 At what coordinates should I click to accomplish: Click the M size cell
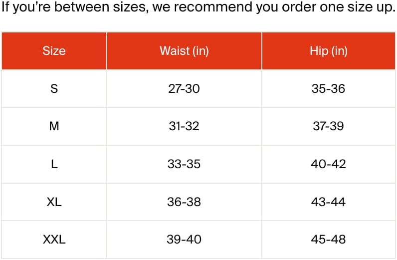[x=54, y=126]
